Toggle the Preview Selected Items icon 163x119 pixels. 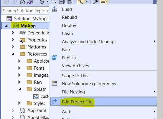(x=104, y=2)
